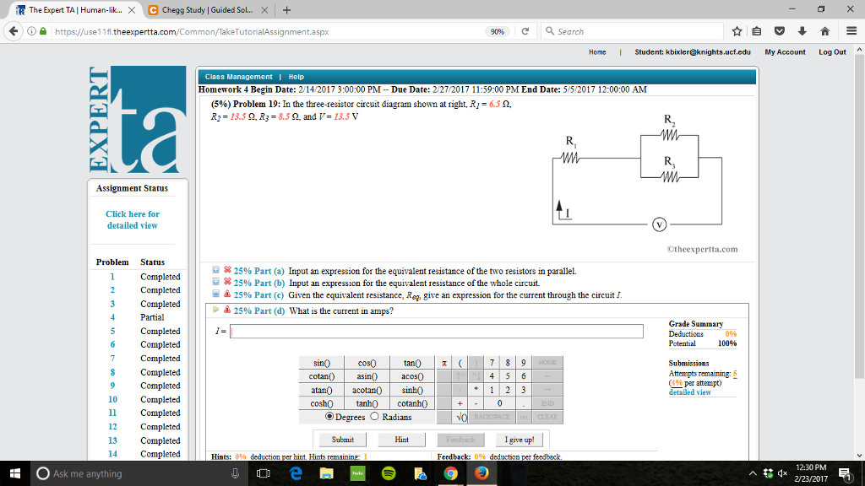
Task: Select the Radians radio button
Action: pyautogui.click(x=375, y=416)
